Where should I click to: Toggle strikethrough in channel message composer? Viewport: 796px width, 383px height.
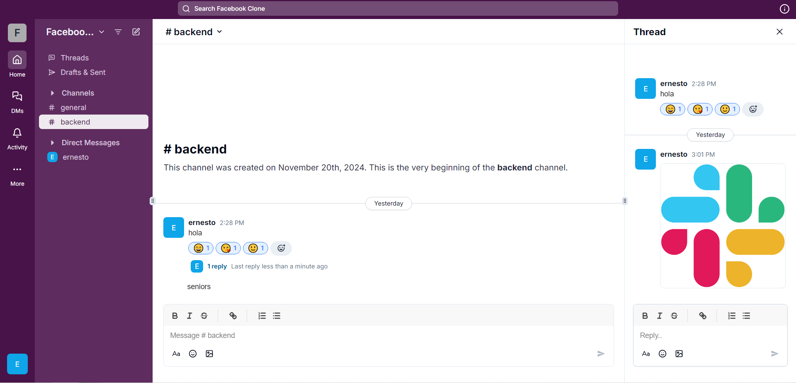click(204, 316)
